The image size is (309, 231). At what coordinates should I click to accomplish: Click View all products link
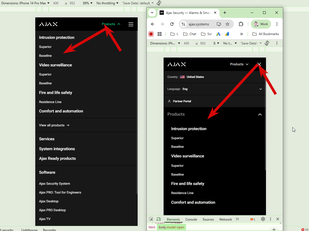pos(54,125)
